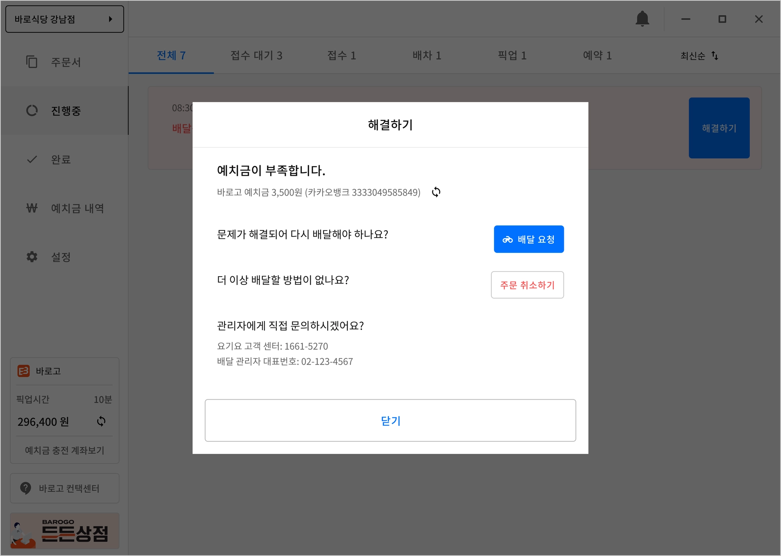
Task: Select the 예약 1 tab
Action: (x=597, y=55)
